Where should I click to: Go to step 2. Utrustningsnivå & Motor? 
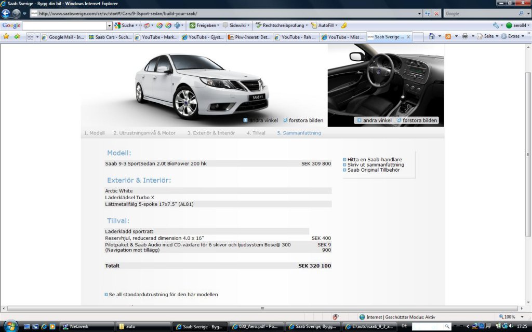pos(144,133)
